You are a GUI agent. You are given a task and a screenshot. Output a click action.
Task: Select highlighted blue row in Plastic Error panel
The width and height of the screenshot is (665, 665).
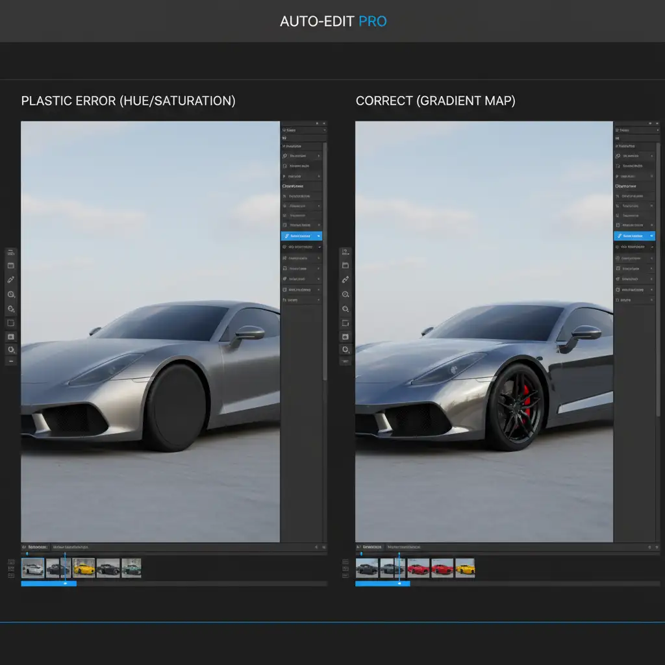(301, 236)
